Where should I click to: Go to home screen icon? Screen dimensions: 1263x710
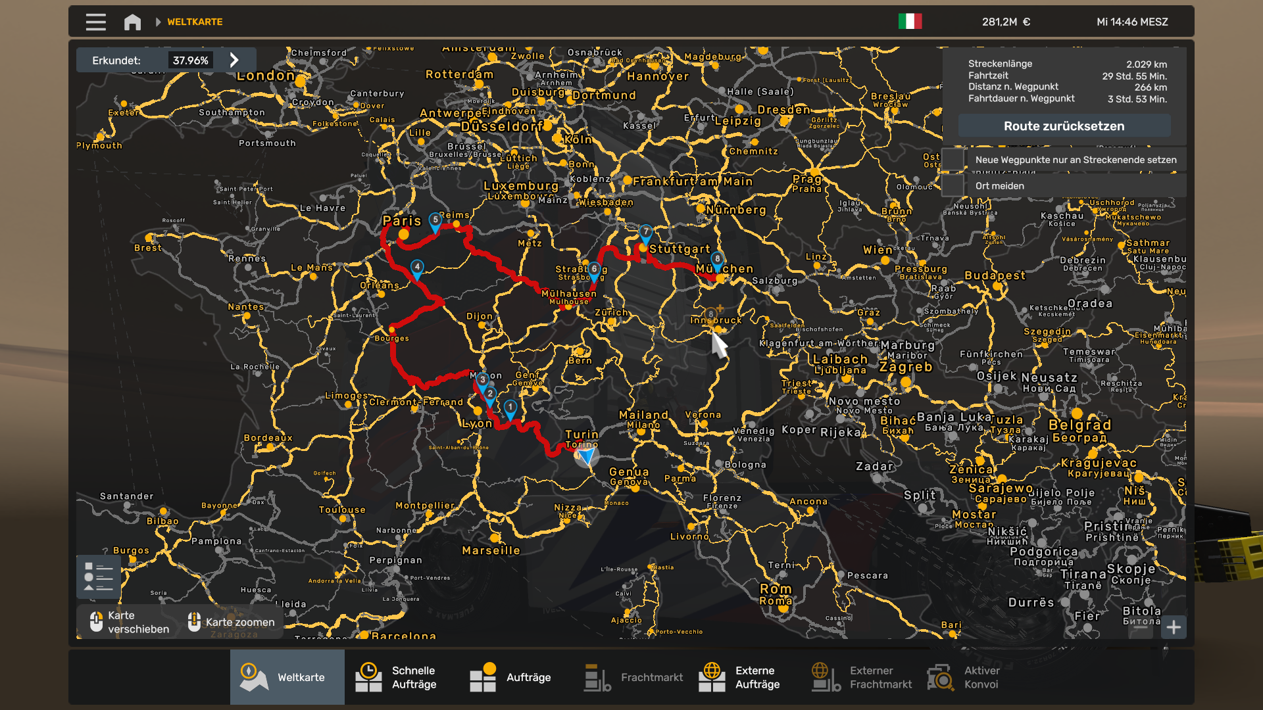[132, 22]
